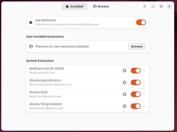Select the Ubuntu AppIndicators title

click(45, 80)
